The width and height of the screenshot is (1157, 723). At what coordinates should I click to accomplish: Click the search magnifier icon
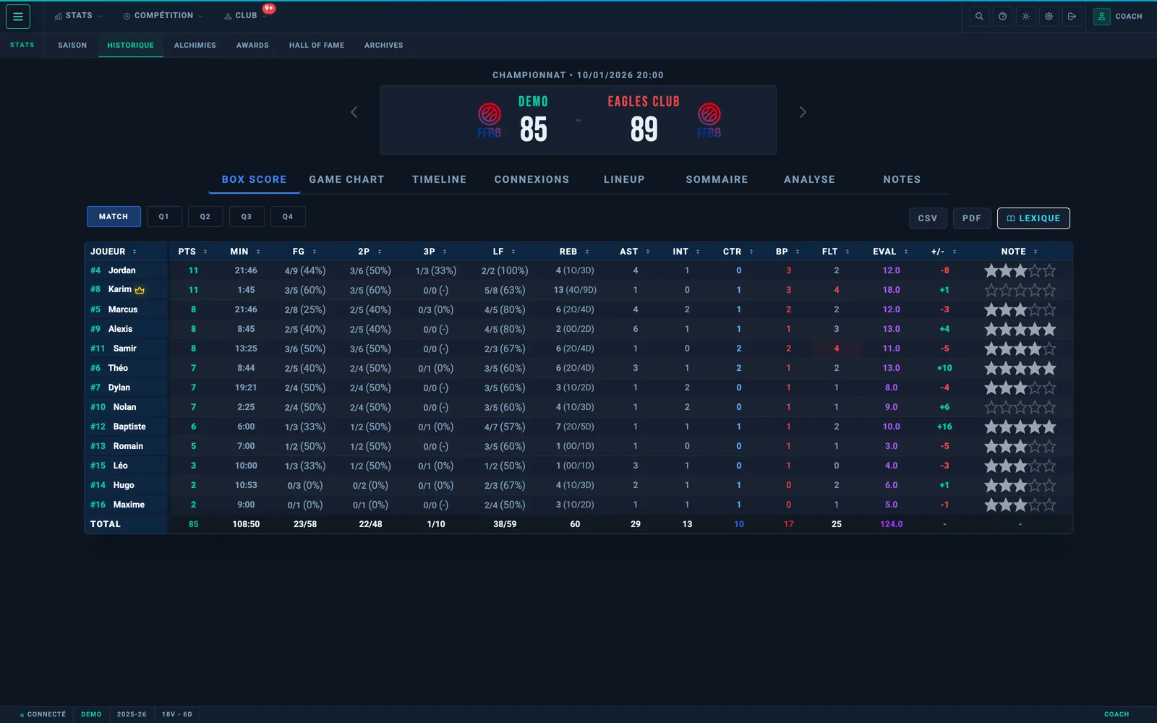tap(979, 17)
